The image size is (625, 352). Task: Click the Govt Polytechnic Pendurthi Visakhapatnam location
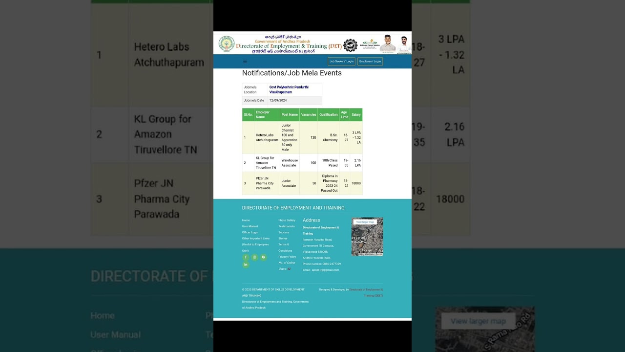[x=289, y=89]
